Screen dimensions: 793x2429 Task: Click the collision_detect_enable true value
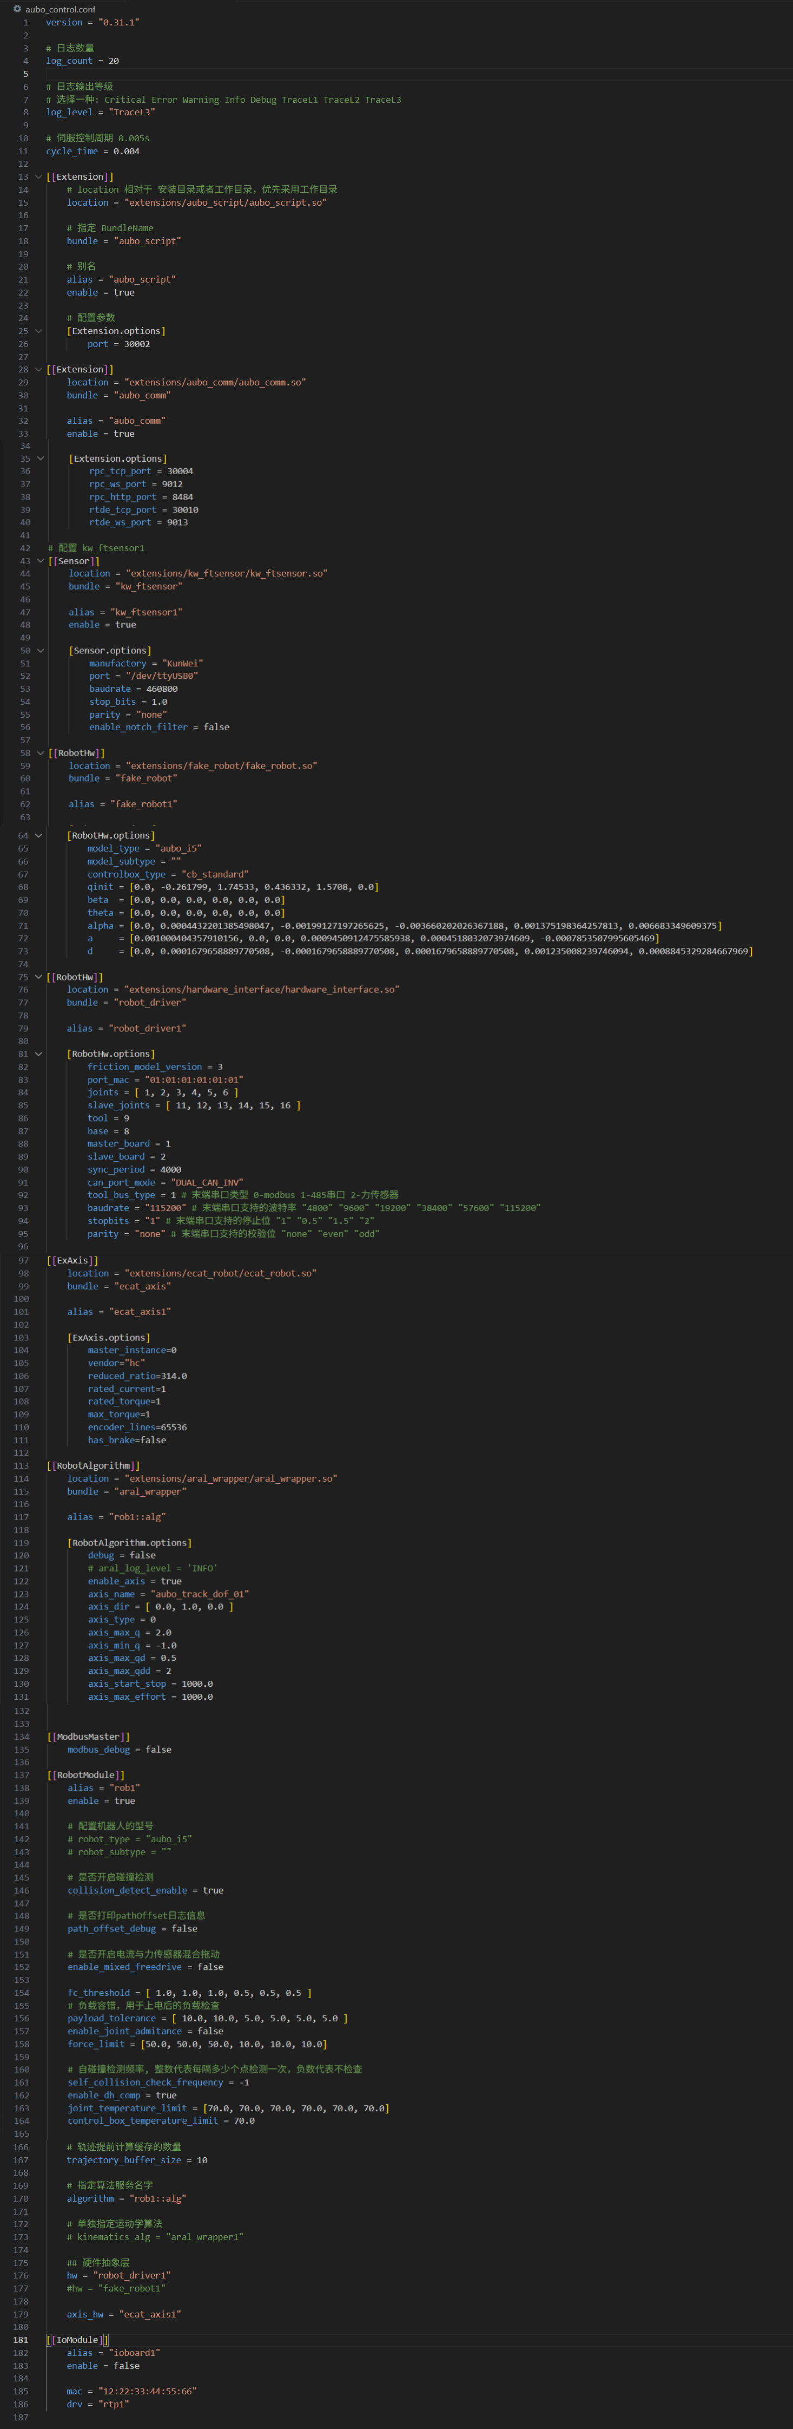tap(213, 1890)
